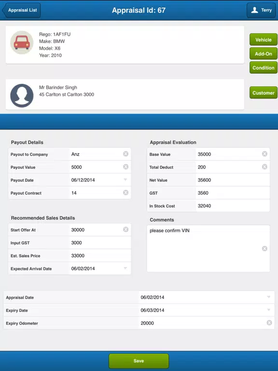The height and width of the screenshot is (371, 278).
Task: Open the Vehicle section
Action: click(x=264, y=40)
